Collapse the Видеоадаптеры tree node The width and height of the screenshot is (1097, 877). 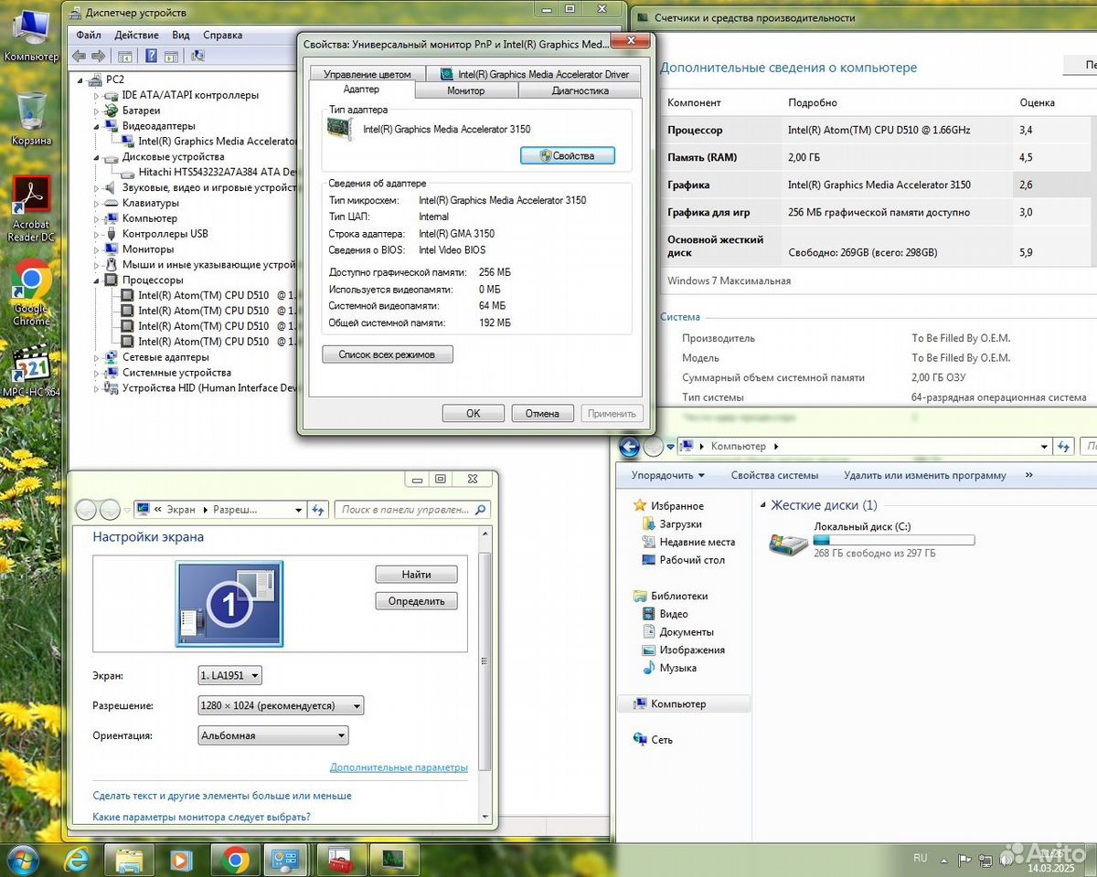point(96,126)
